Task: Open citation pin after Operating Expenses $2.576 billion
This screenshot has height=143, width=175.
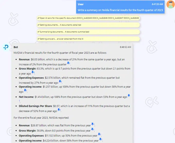Action: coord(60,82)
